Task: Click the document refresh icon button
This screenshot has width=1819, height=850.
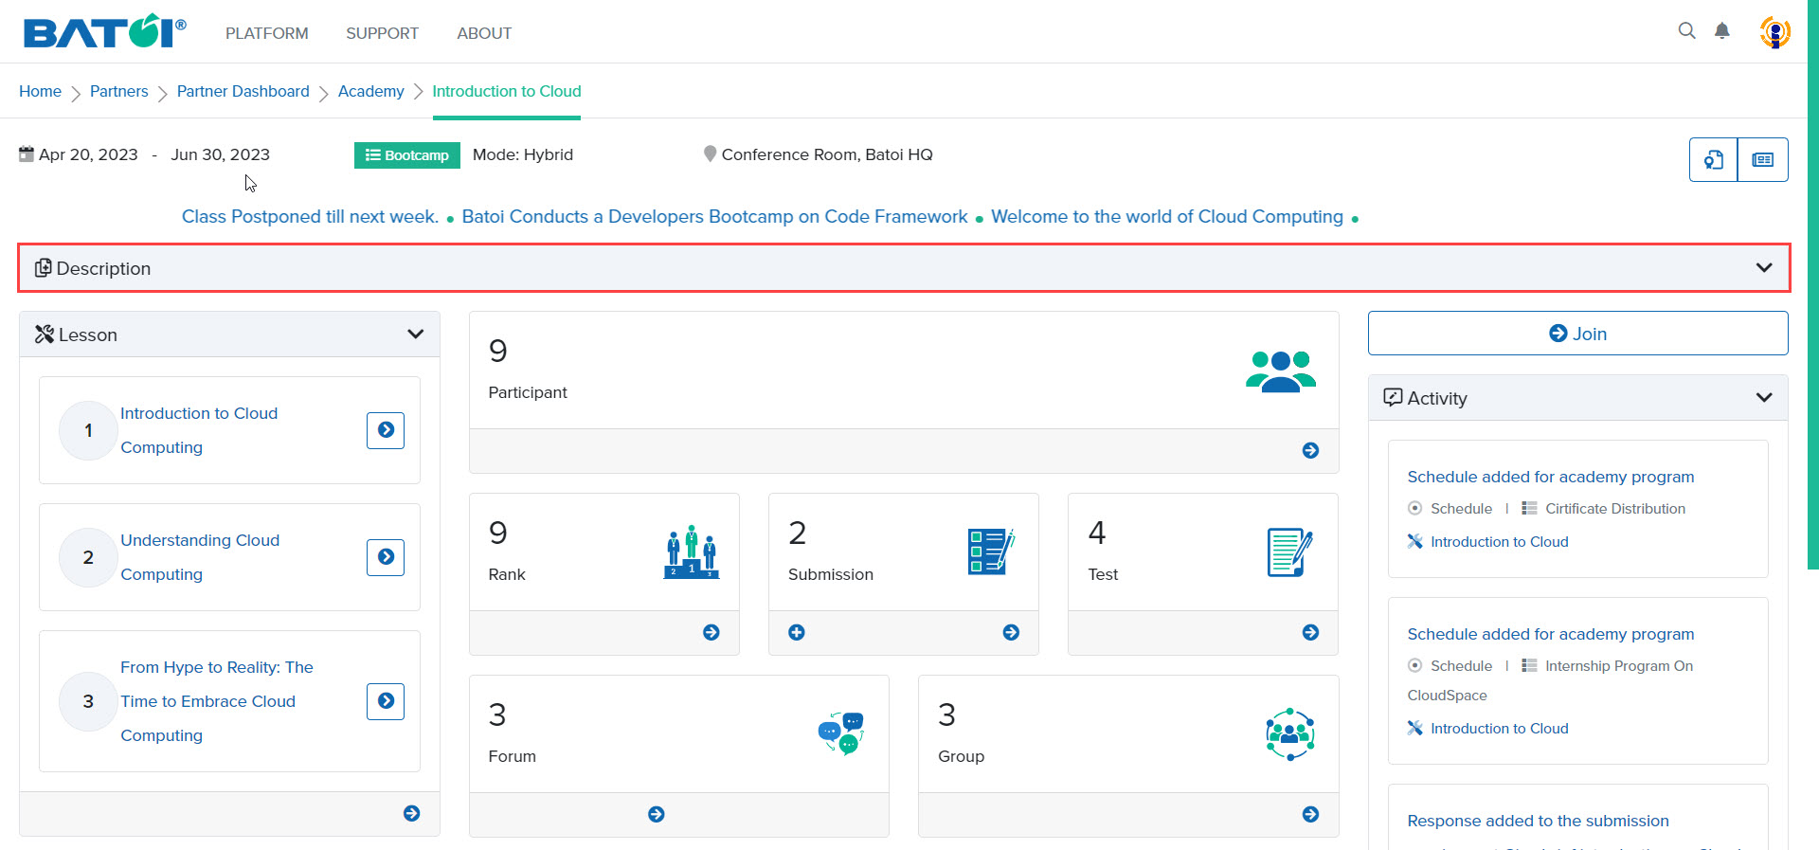Action: pyautogui.click(x=1714, y=159)
